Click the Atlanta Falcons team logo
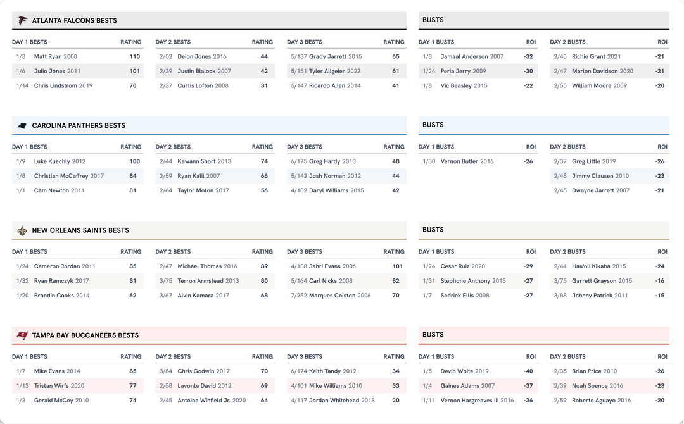684x424 pixels. coord(22,20)
